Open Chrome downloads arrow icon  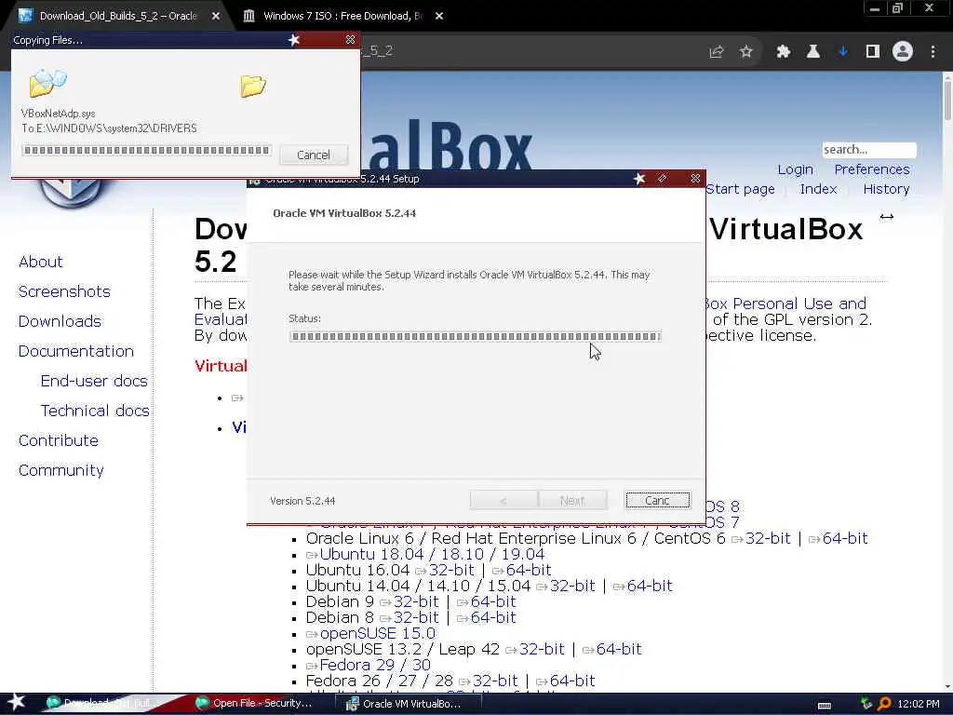843,52
